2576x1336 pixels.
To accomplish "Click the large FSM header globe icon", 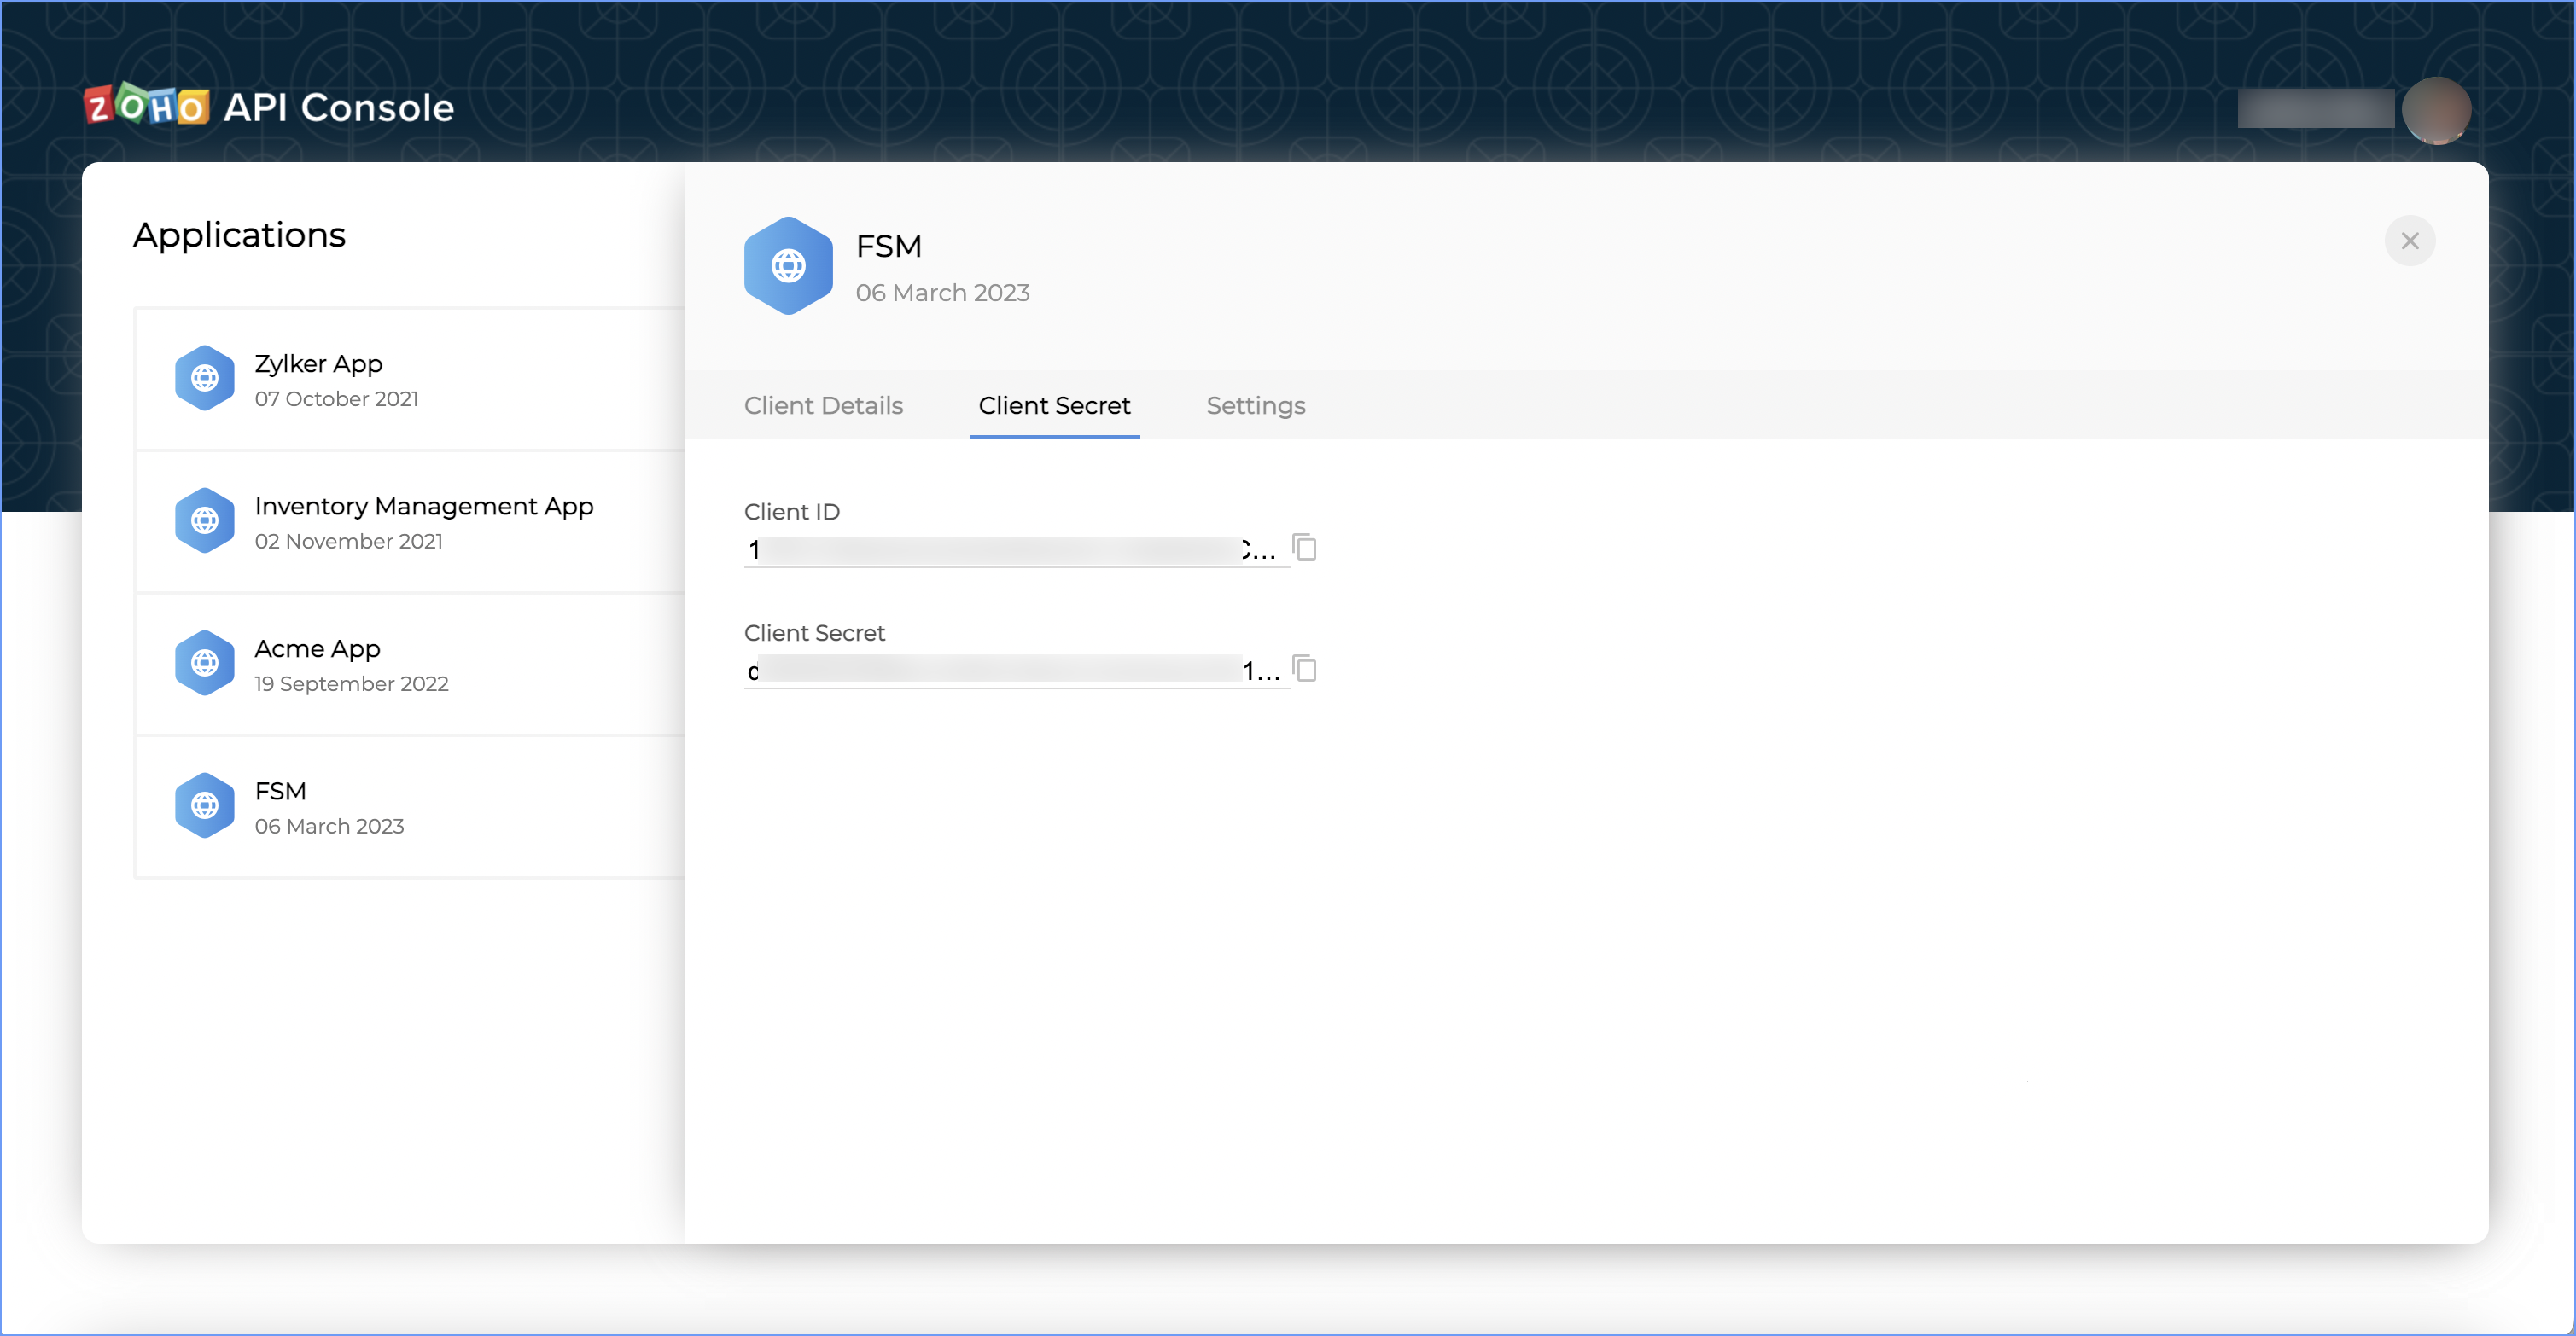I will tap(788, 266).
